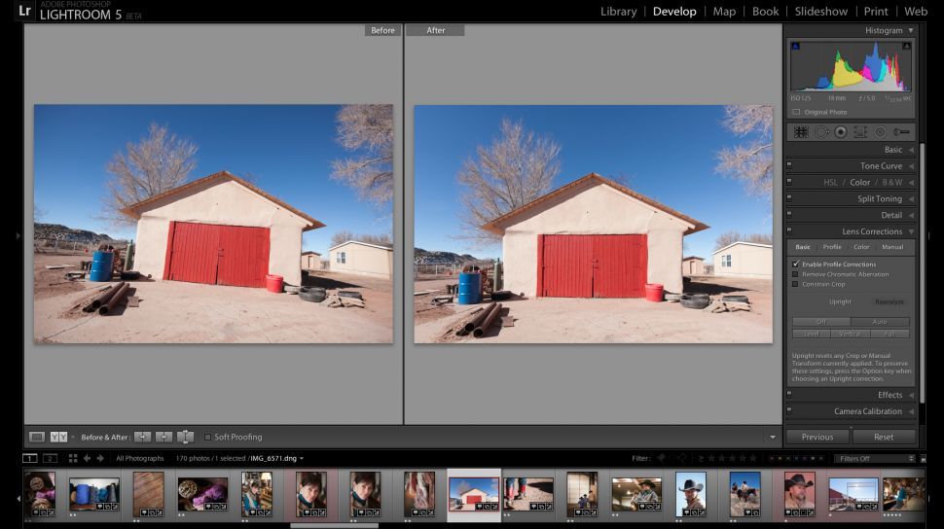This screenshot has width=944, height=529.
Task: Toggle Camera Calibration panel switch
Action: coord(789,409)
